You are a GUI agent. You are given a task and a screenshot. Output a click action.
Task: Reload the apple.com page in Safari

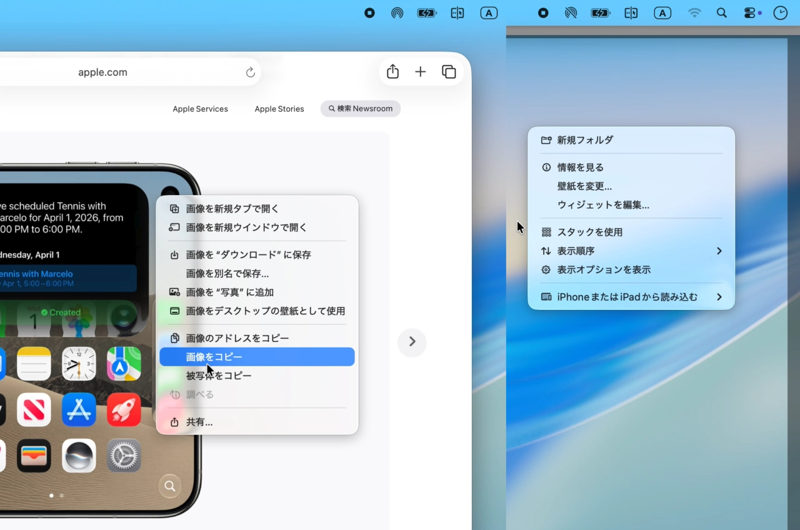(x=251, y=72)
